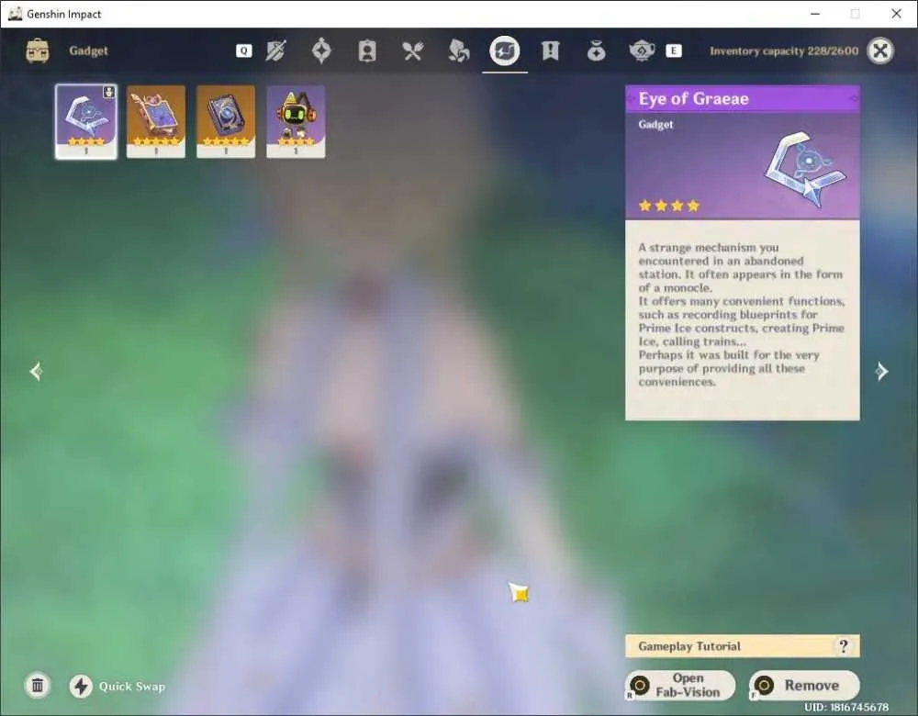Image resolution: width=918 pixels, height=716 pixels.
Task: Minimize the Genshin Impact window
Action: 815,14
